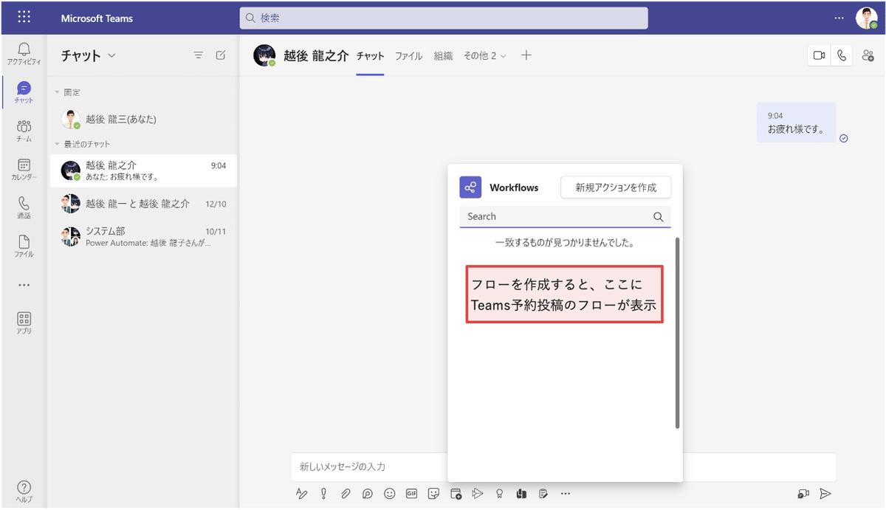The image size is (886, 510).
Task: Show more apps ellipsis in left rail
Action: click(24, 285)
